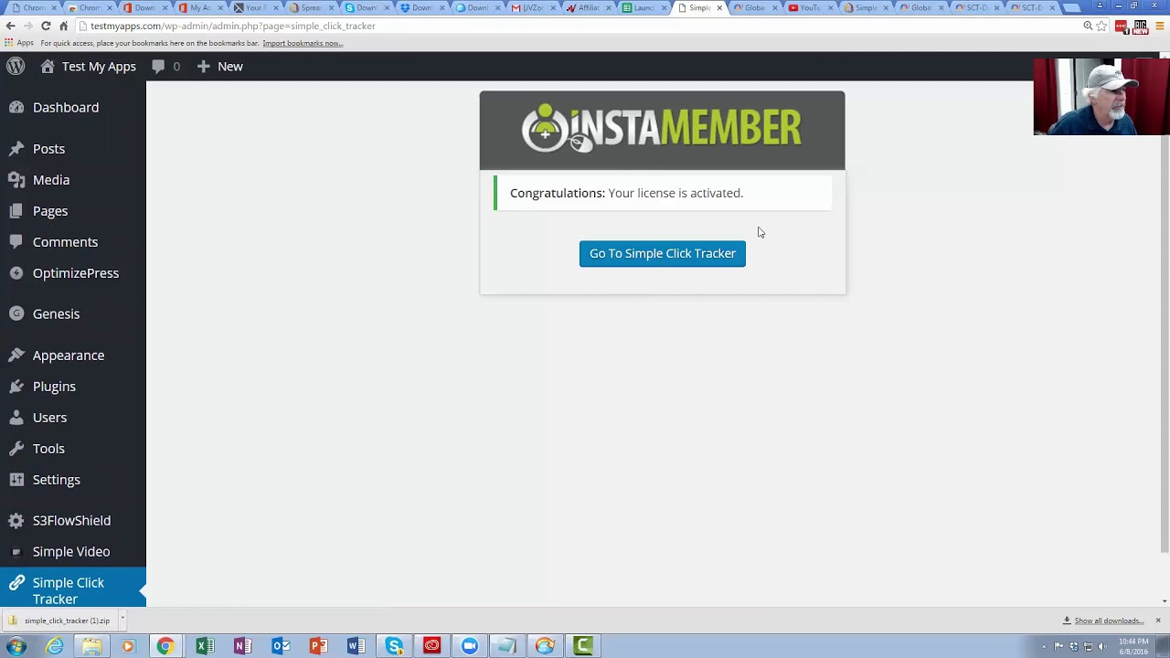Screen dimensions: 1170x658
Task: Open simple_click_tracker (1).zip download
Action: [60, 621]
